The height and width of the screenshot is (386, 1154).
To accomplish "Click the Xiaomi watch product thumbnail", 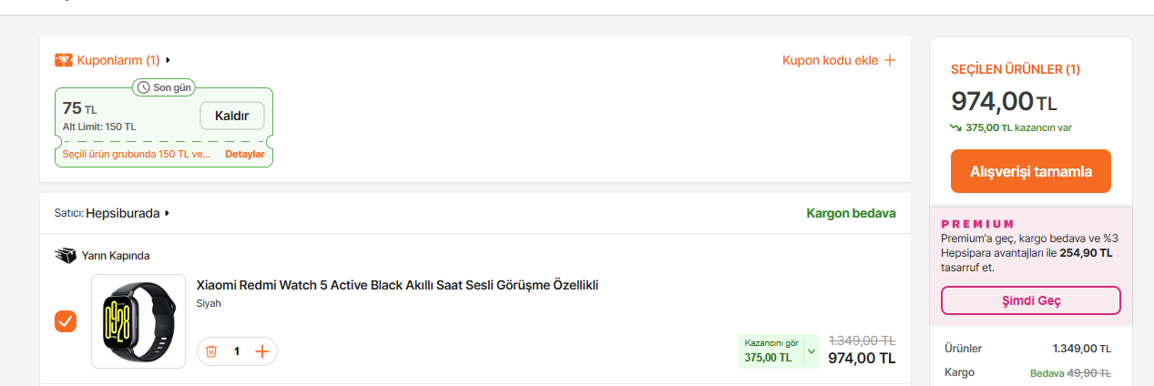I will (x=138, y=321).
